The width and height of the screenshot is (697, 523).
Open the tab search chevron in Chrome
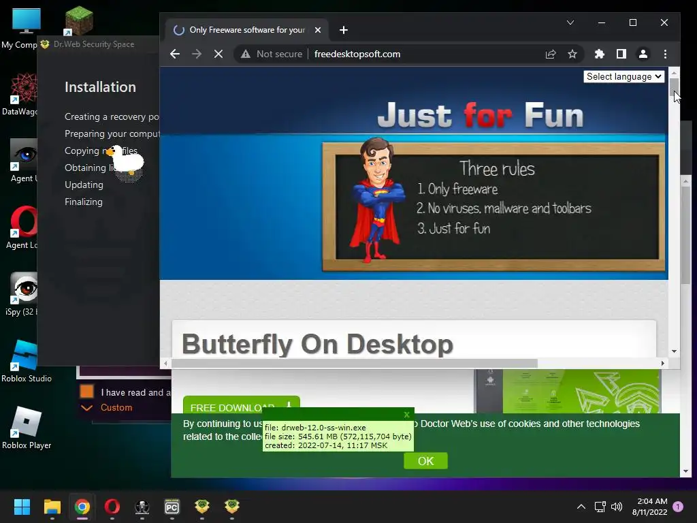click(570, 22)
